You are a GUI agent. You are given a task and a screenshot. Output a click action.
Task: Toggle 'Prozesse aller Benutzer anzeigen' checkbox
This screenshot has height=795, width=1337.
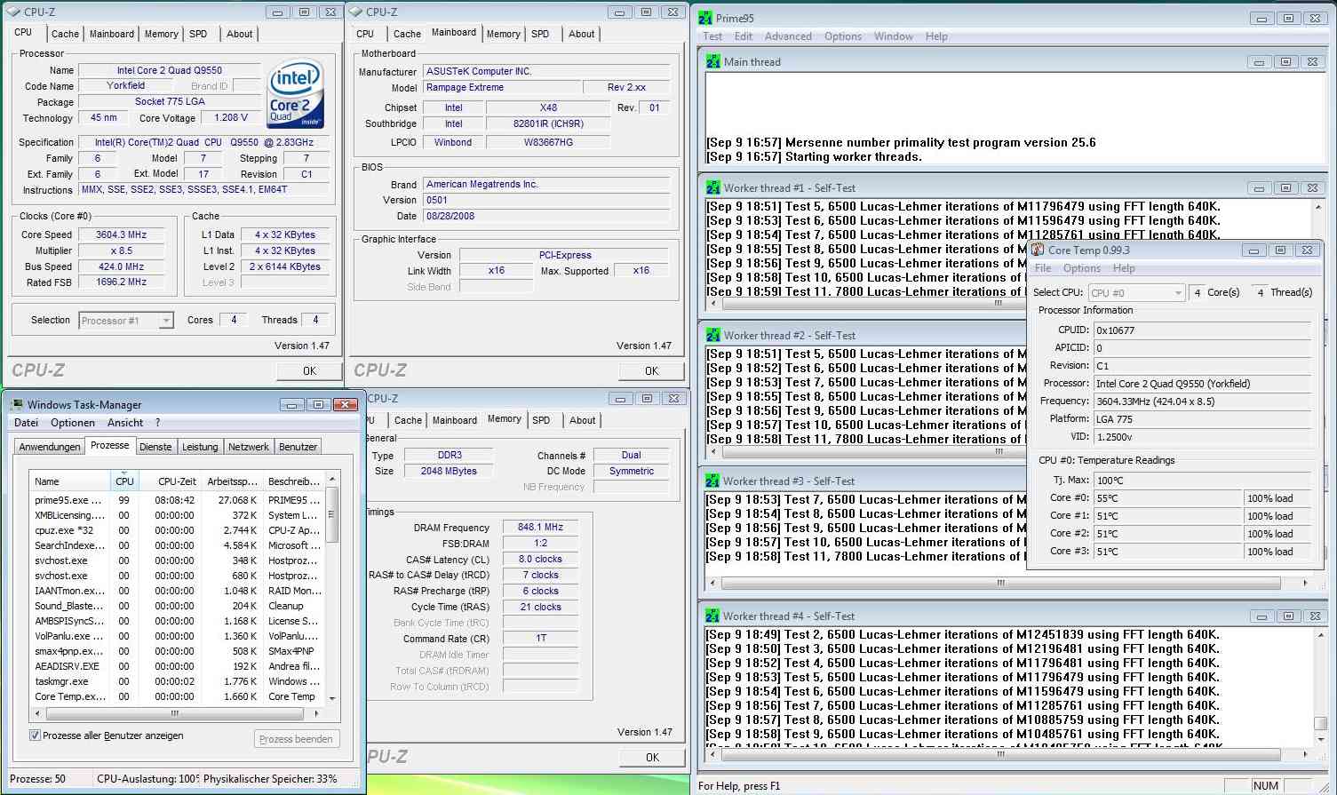(x=35, y=735)
